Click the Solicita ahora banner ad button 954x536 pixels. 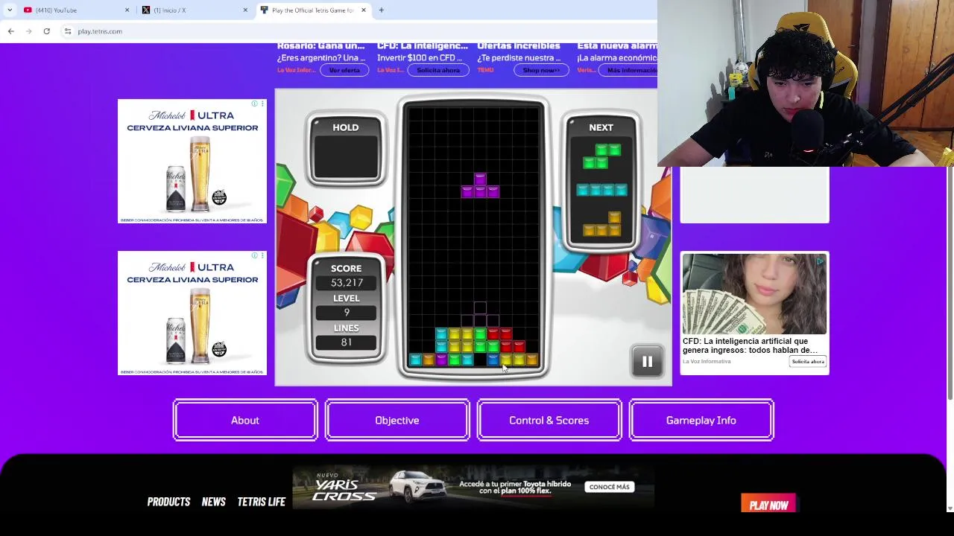coord(438,70)
